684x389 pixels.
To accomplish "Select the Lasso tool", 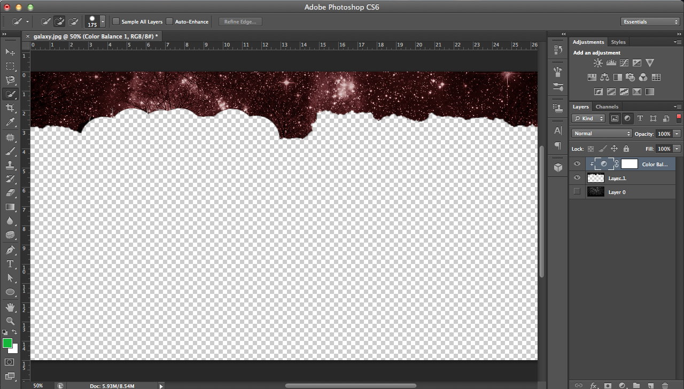I will pos(10,80).
